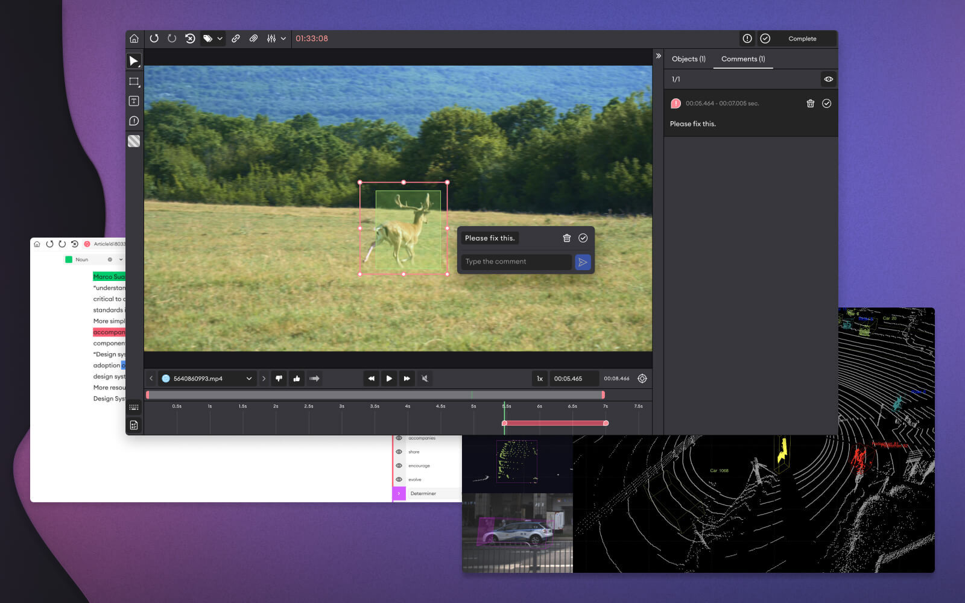Viewport: 965px width, 603px height.
Task: Send comment with blue arrow button
Action: click(582, 262)
